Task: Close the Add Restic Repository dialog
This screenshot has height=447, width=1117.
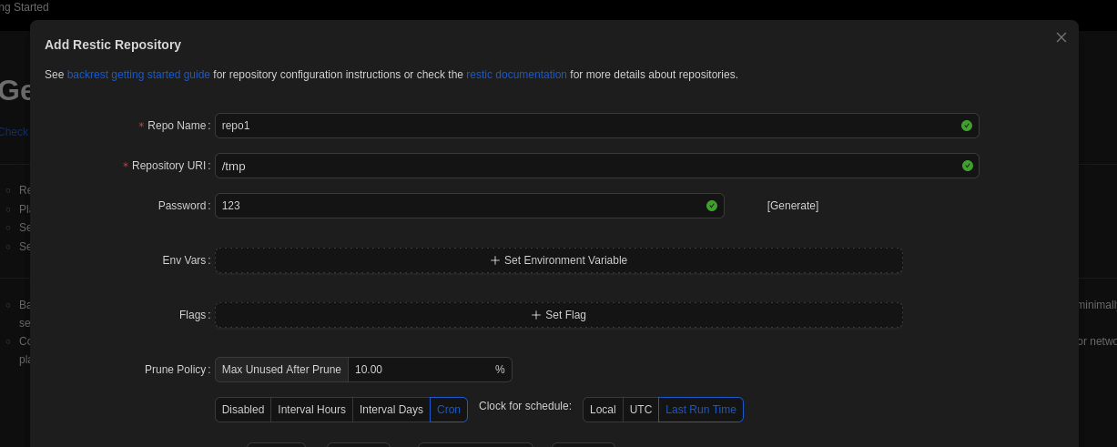Action: (1061, 37)
